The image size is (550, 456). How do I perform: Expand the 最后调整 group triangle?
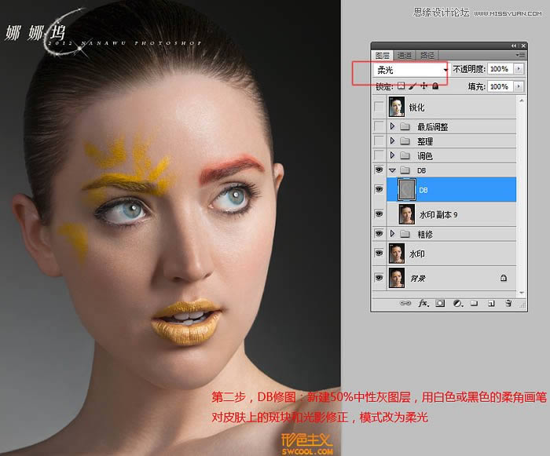tap(392, 126)
